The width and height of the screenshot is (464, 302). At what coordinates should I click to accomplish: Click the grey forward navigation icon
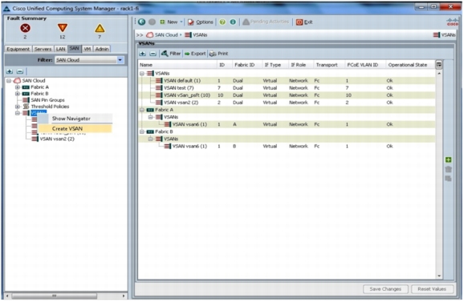click(x=152, y=22)
